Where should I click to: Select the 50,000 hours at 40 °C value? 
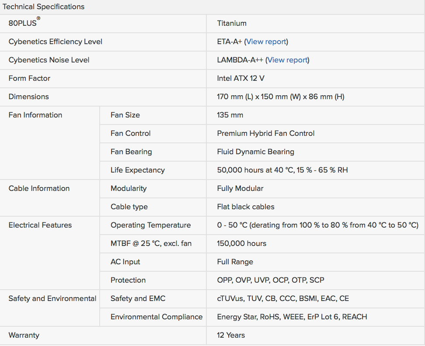point(282,170)
